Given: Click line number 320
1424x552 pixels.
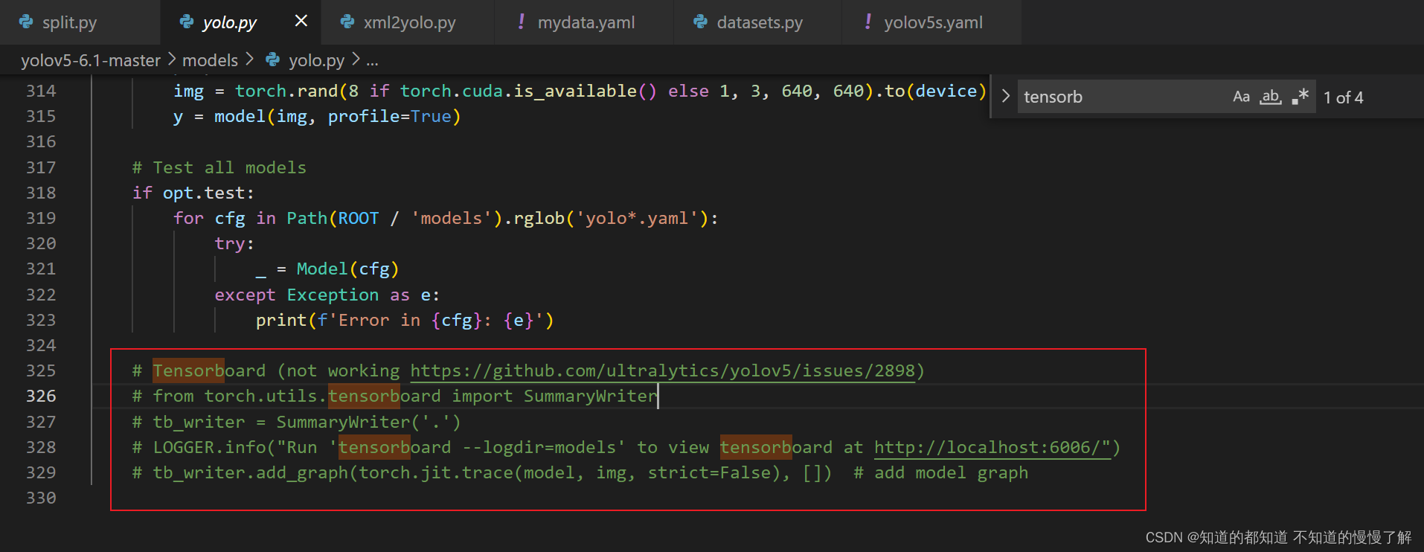Looking at the screenshot, I should click(x=41, y=243).
